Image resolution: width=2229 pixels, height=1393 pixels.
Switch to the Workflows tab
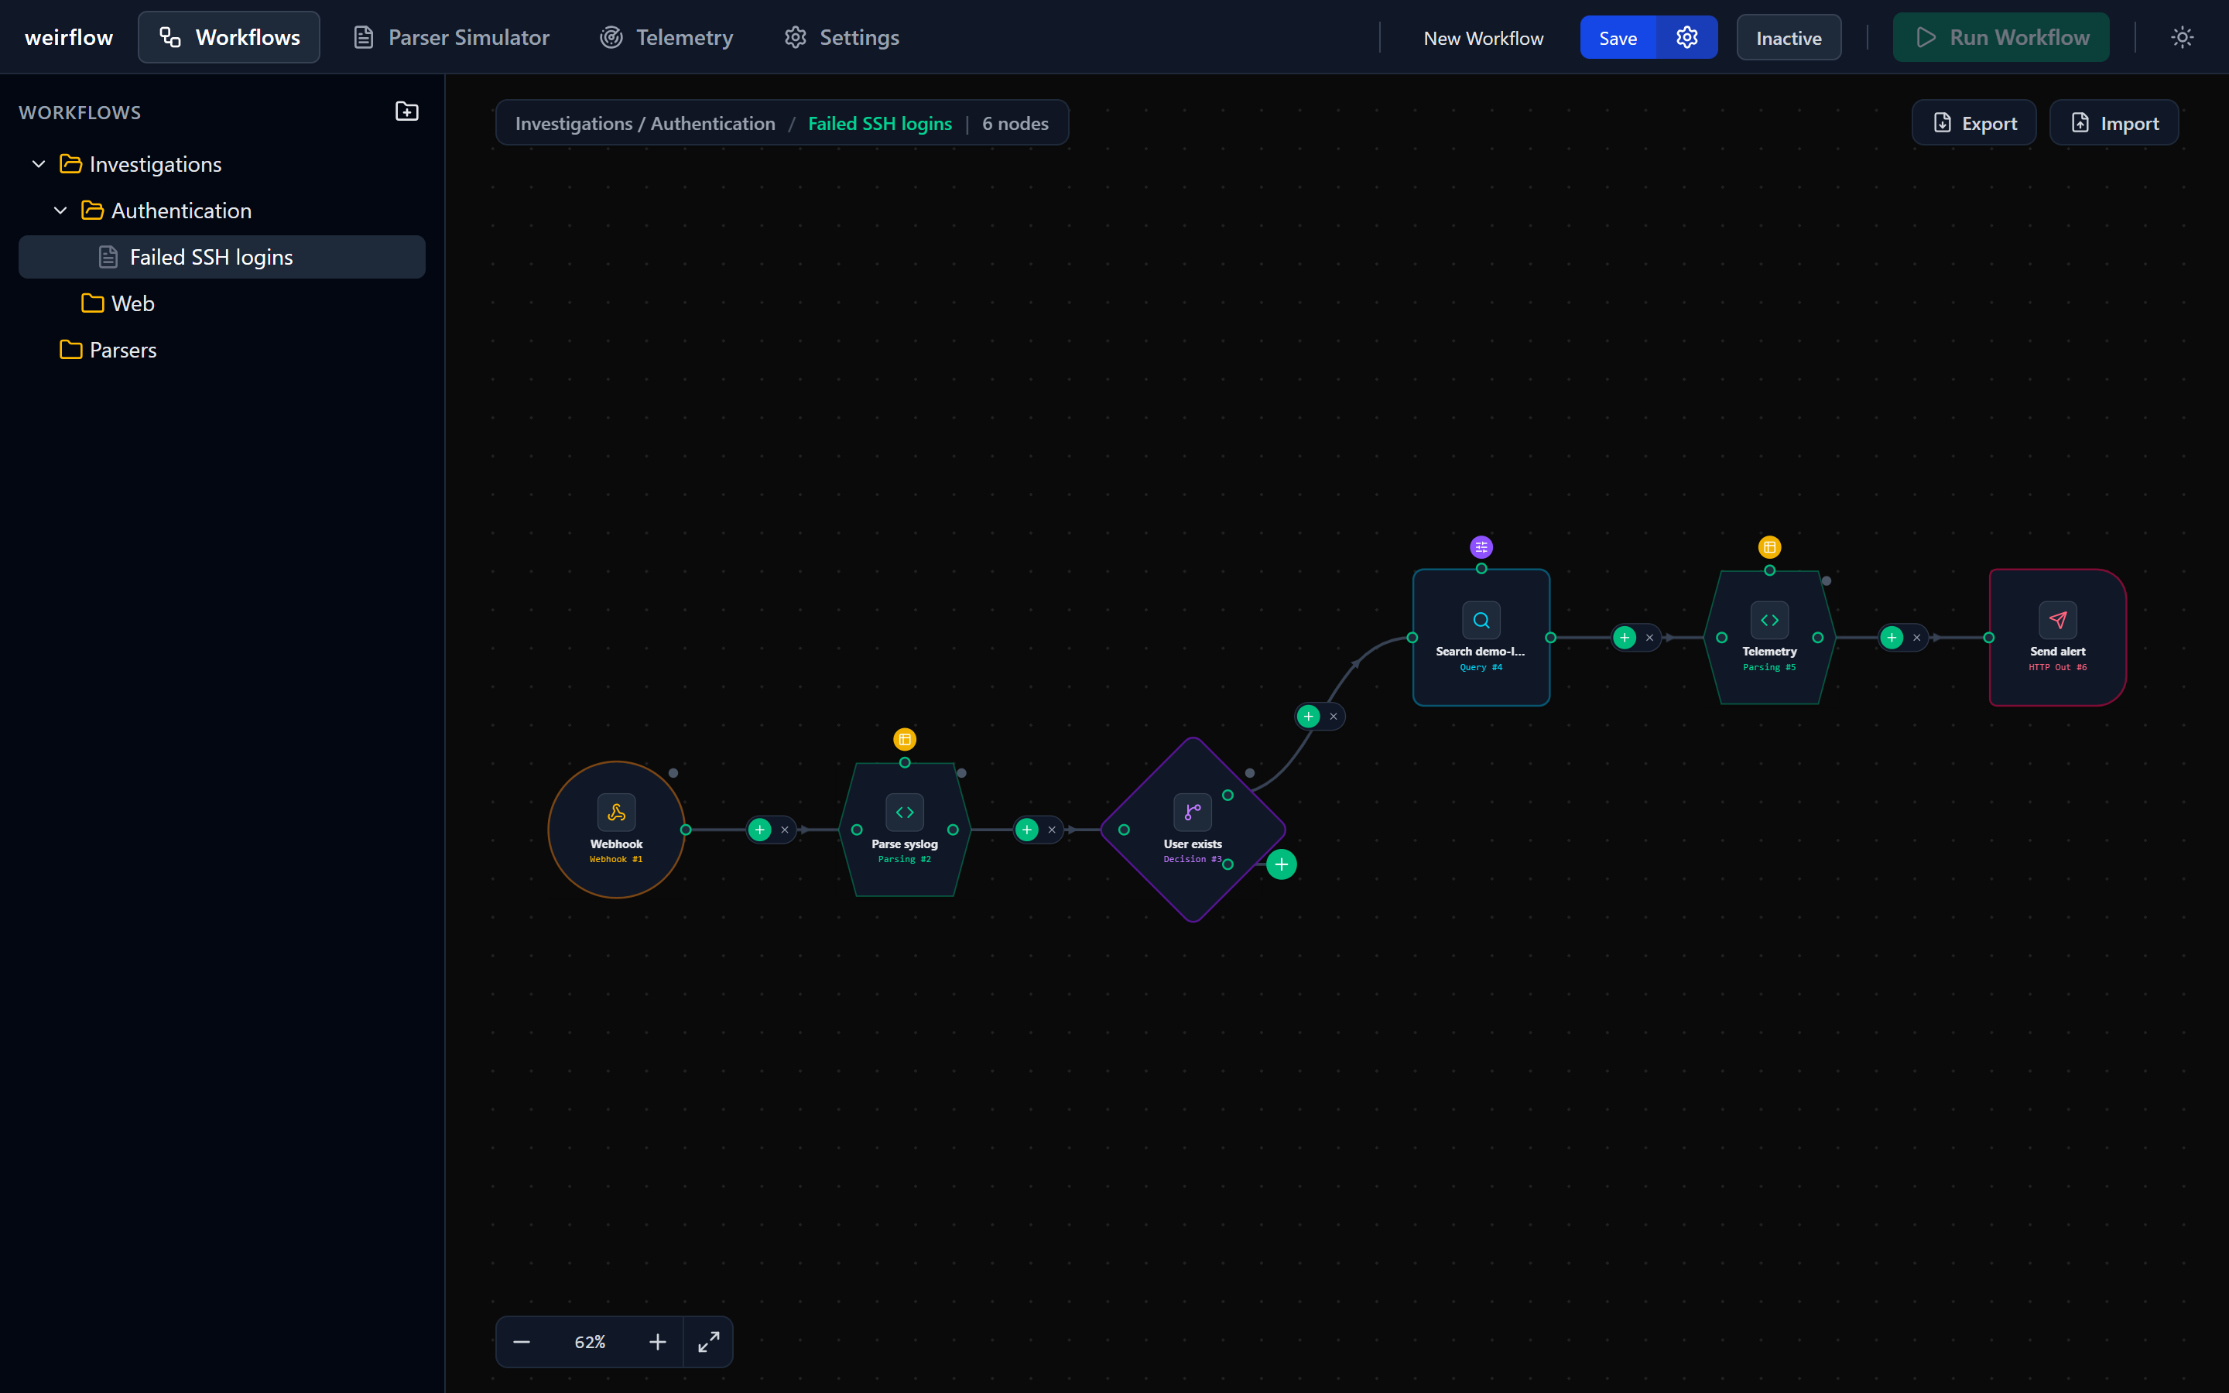(229, 38)
